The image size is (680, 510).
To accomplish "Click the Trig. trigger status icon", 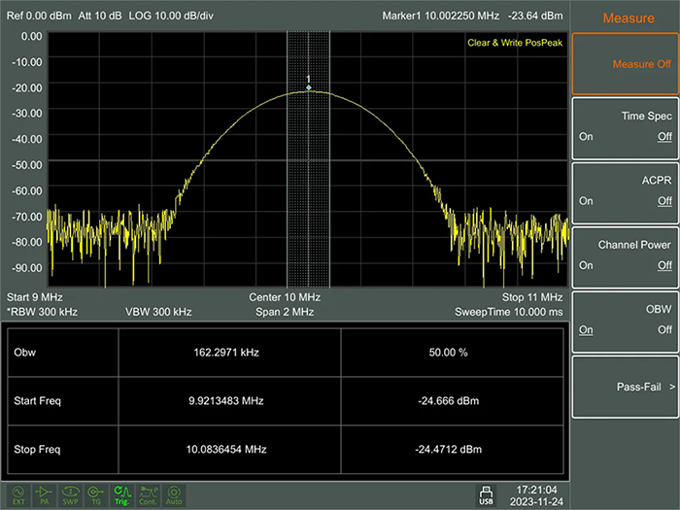I will click(x=121, y=495).
